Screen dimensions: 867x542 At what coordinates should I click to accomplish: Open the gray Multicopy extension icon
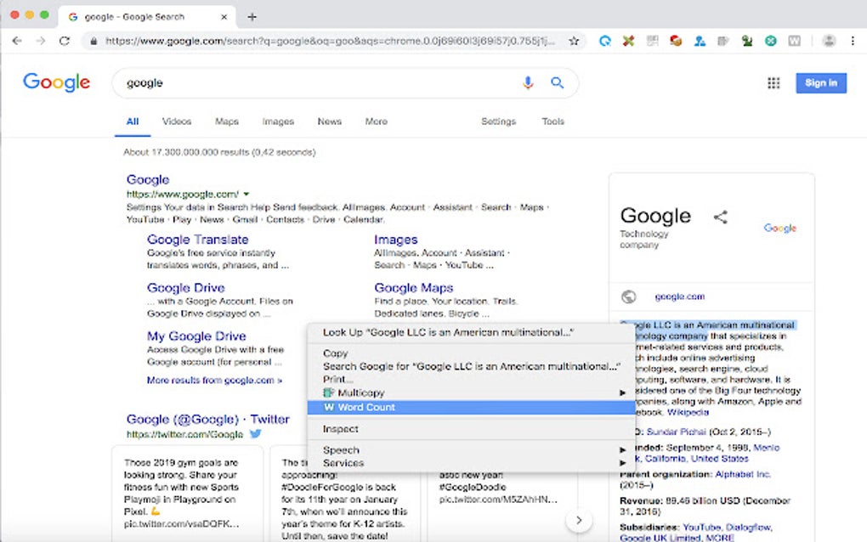click(723, 41)
